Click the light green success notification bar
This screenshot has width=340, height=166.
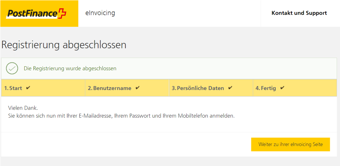point(169,68)
